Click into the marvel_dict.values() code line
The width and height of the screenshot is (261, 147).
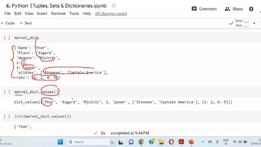36,92
